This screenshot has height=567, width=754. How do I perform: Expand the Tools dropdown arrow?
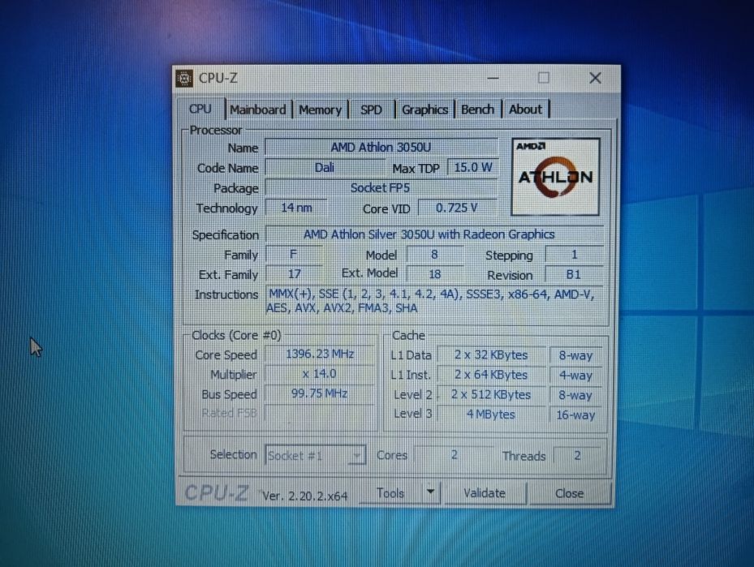tap(430, 492)
